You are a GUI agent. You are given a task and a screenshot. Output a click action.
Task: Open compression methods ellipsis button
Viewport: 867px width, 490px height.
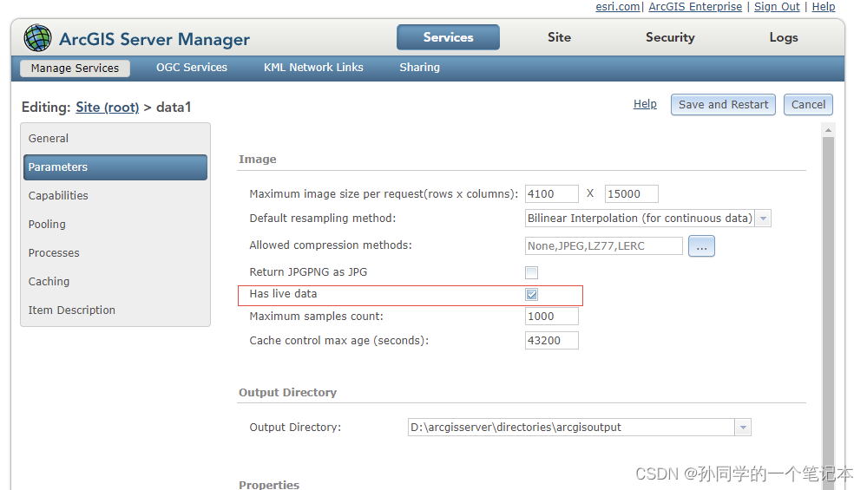(701, 245)
